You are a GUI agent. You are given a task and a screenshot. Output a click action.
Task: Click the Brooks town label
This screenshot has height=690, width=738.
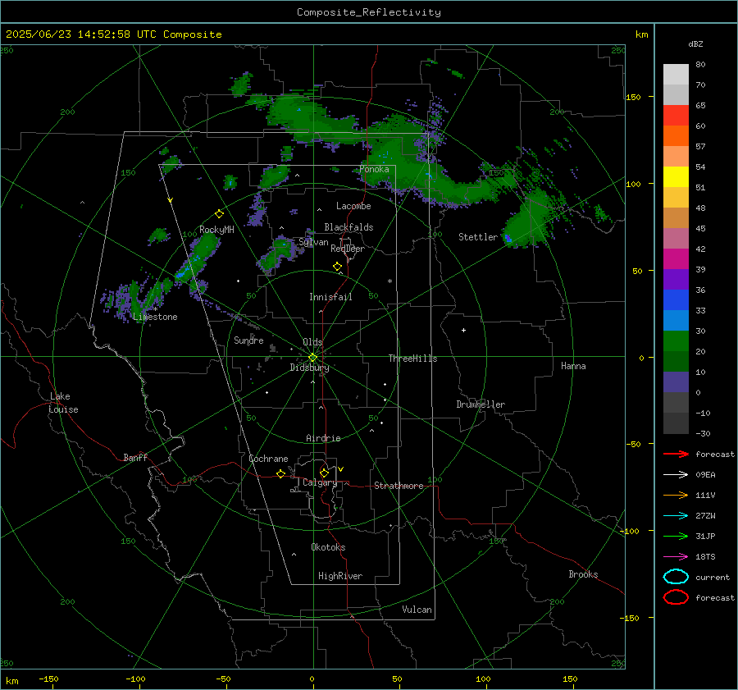583,574
